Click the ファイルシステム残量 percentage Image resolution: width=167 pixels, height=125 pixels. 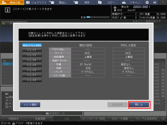click(x=161, y=18)
